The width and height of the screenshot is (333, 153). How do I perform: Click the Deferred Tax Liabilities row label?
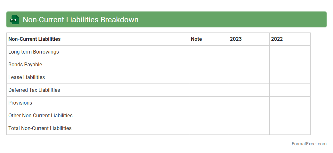coord(34,90)
